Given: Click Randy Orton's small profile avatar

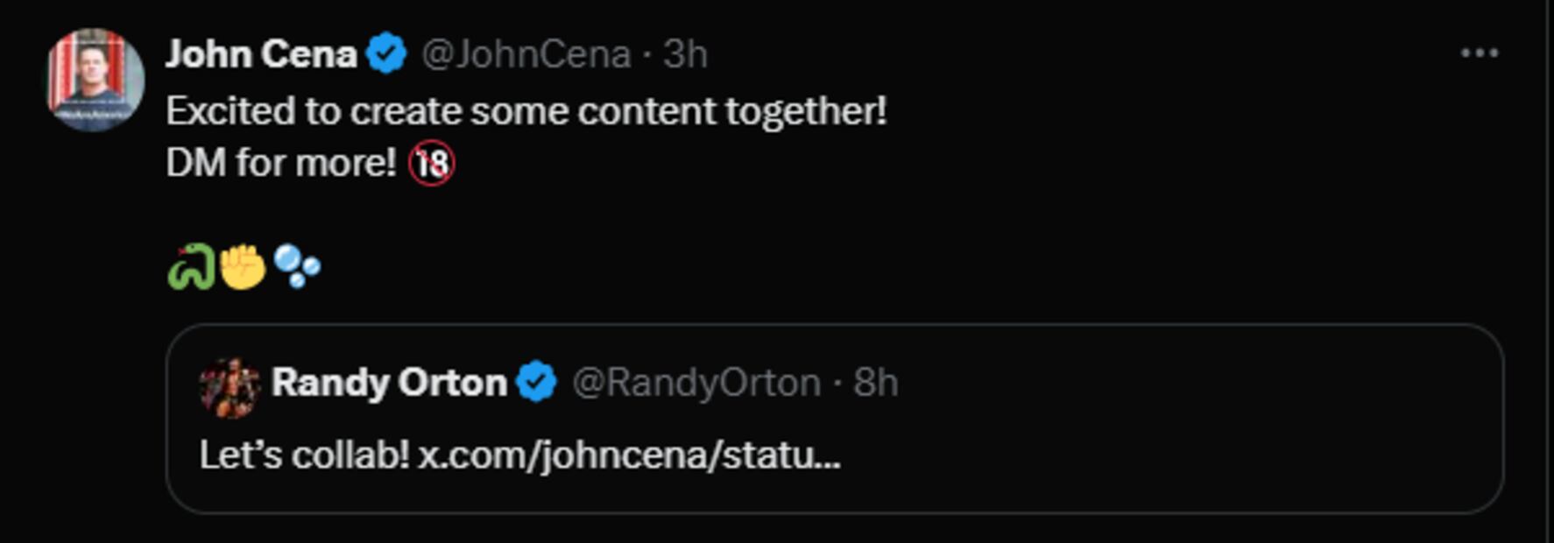Looking at the screenshot, I should 230,385.
